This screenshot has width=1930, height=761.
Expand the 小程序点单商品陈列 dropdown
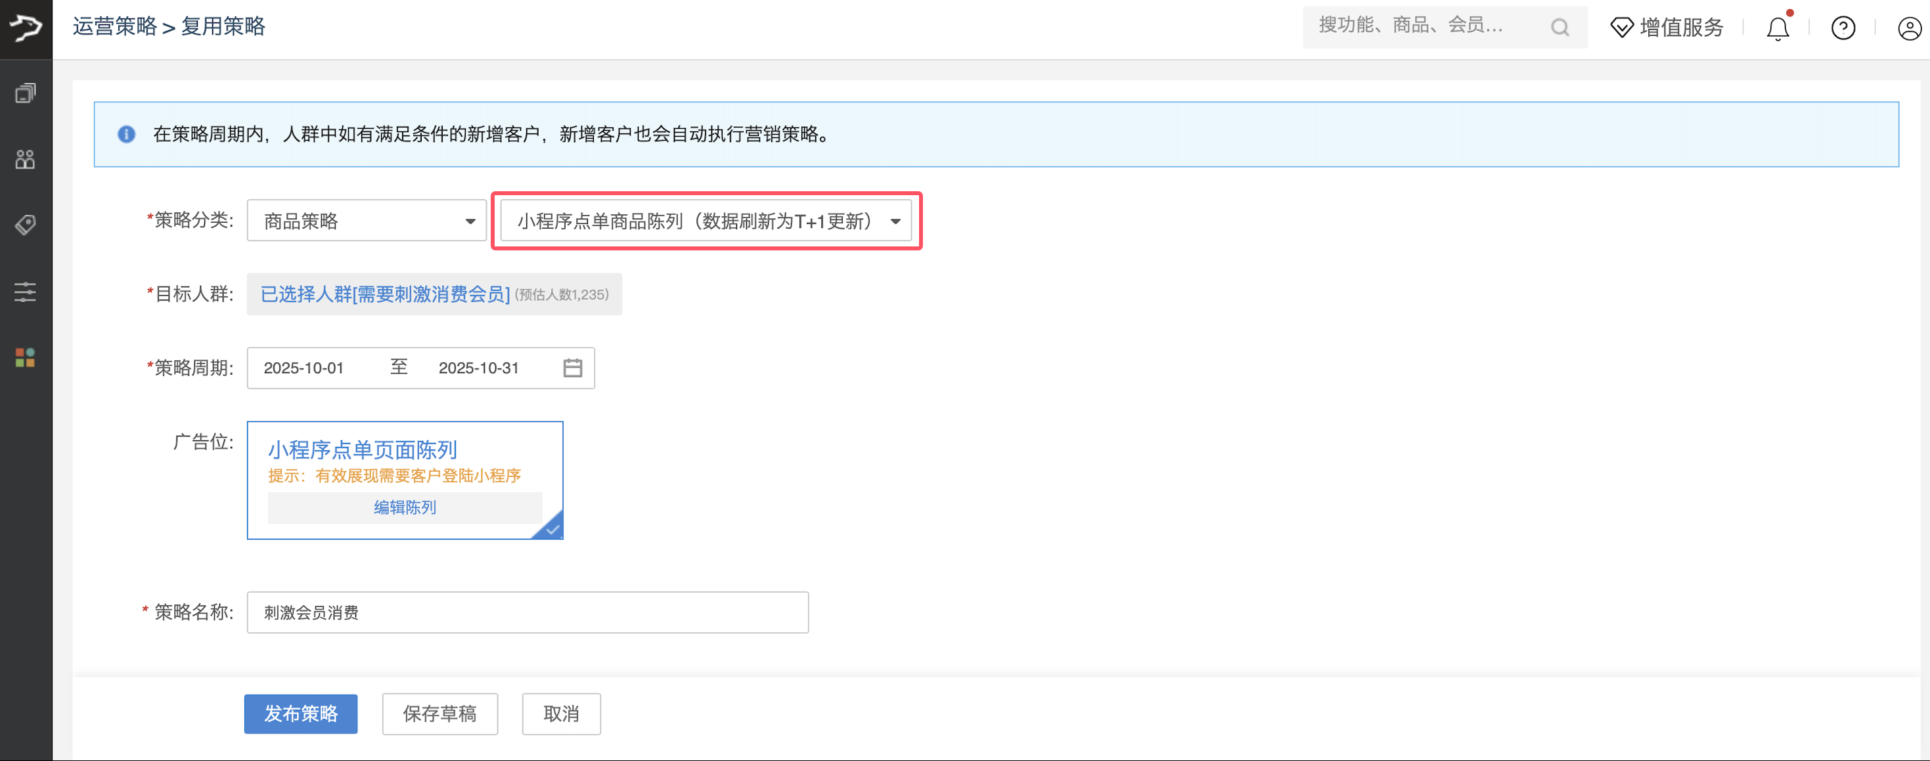(x=706, y=221)
